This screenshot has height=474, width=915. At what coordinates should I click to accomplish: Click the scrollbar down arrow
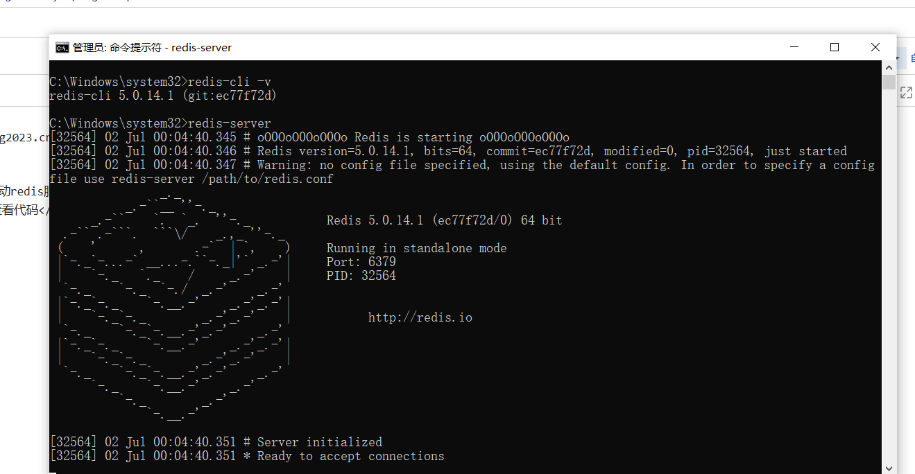coord(889,468)
